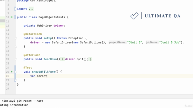Click the PageObjectsTests class name
Viewport: 193px width, 108px height.
coord(52,17)
